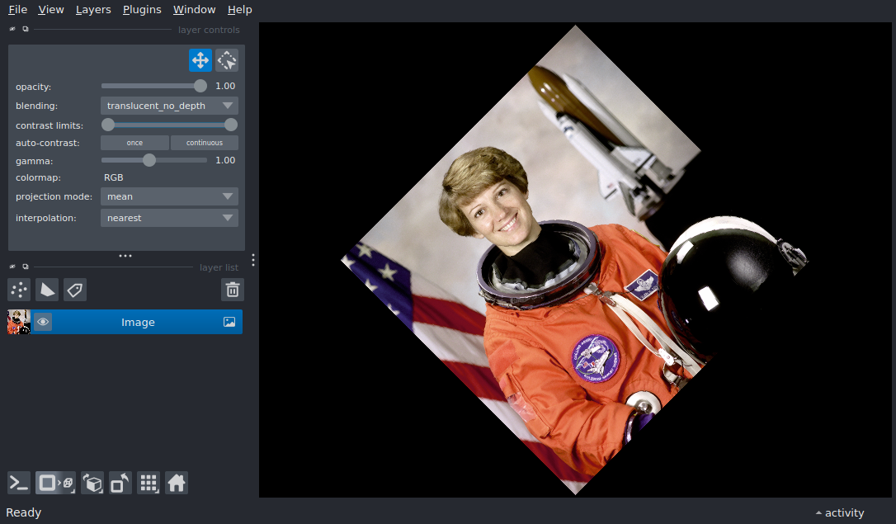Roll dimensions order button
The image size is (896, 524).
pyautogui.click(x=93, y=483)
